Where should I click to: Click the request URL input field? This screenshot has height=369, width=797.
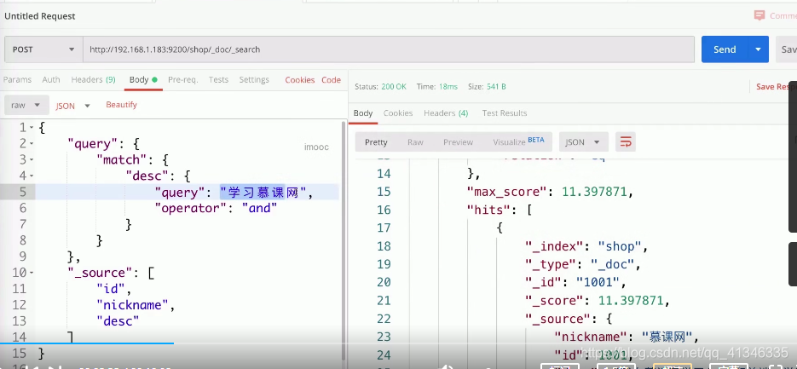coord(389,49)
